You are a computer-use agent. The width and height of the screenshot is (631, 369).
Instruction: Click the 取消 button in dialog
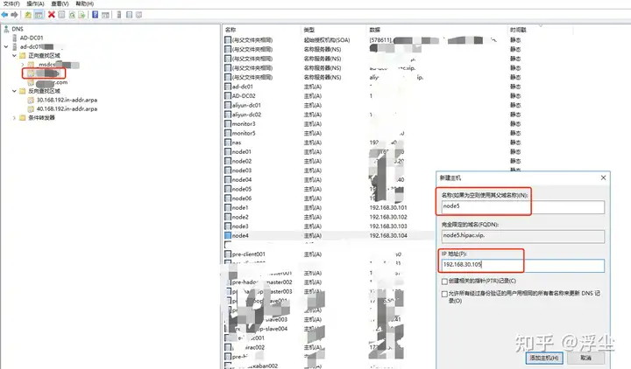(x=585, y=358)
